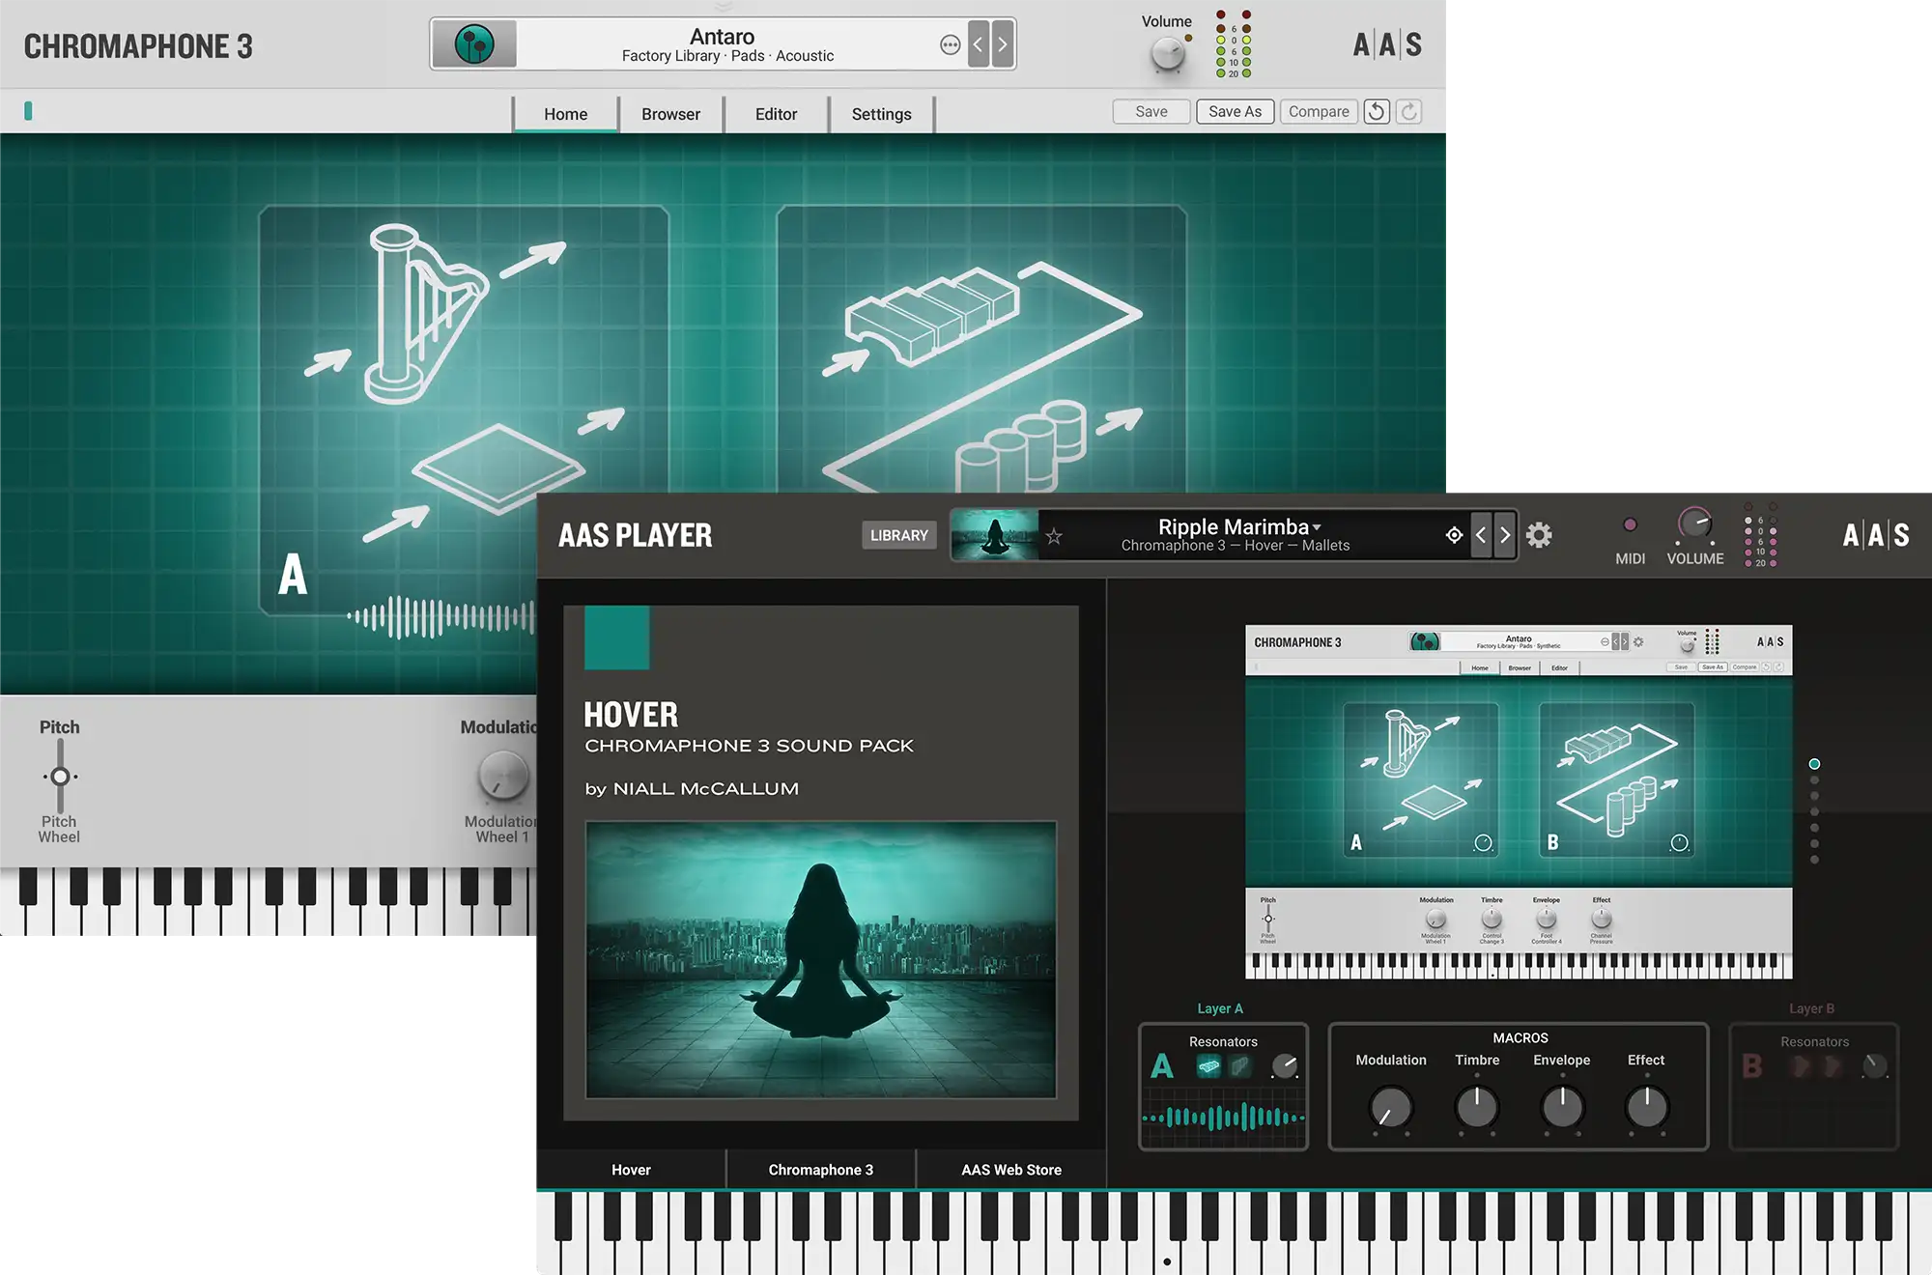Click the preset thumbnail beside Ripple Marimba
Screen dimensions: 1932x1275
coord(994,535)
